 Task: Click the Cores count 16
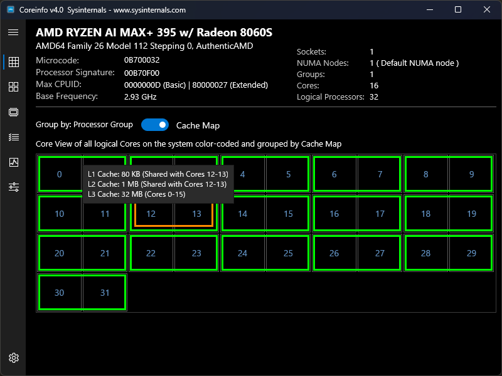(374, 86)
